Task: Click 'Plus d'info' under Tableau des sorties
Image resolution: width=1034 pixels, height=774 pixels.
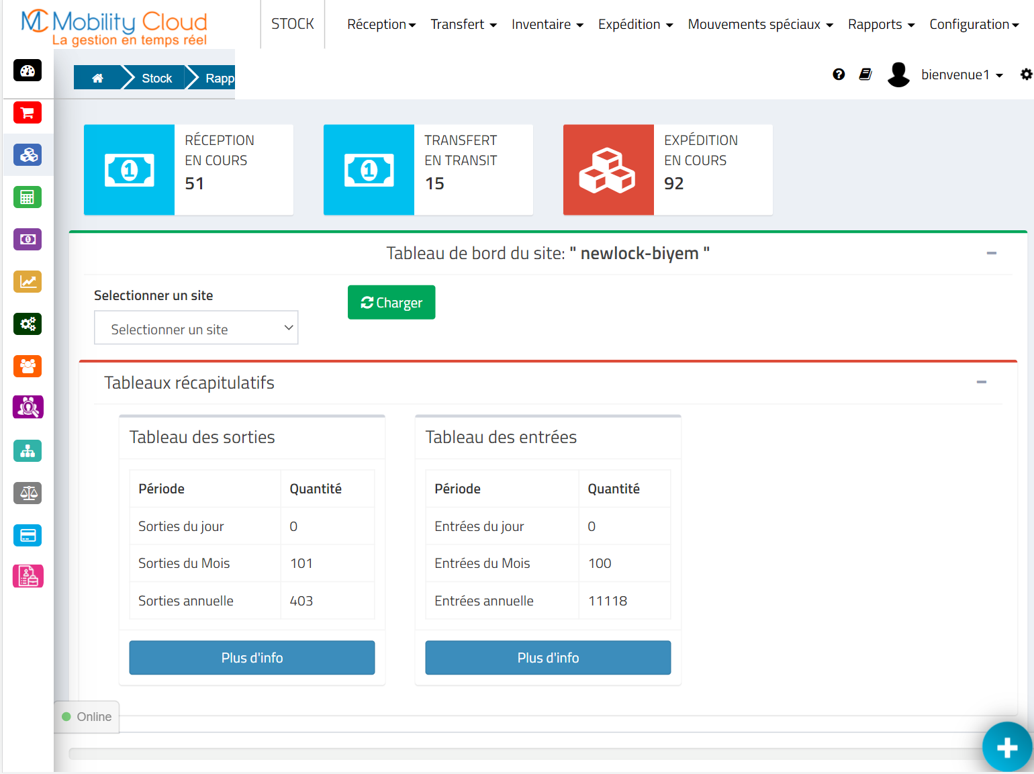Action: pyautogui.click(x=252, y=658)
